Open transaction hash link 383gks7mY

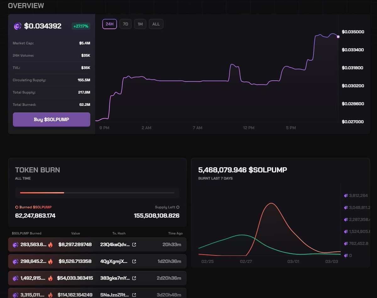134,278
